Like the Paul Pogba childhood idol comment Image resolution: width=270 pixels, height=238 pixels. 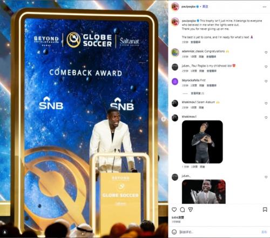[266, 67]
